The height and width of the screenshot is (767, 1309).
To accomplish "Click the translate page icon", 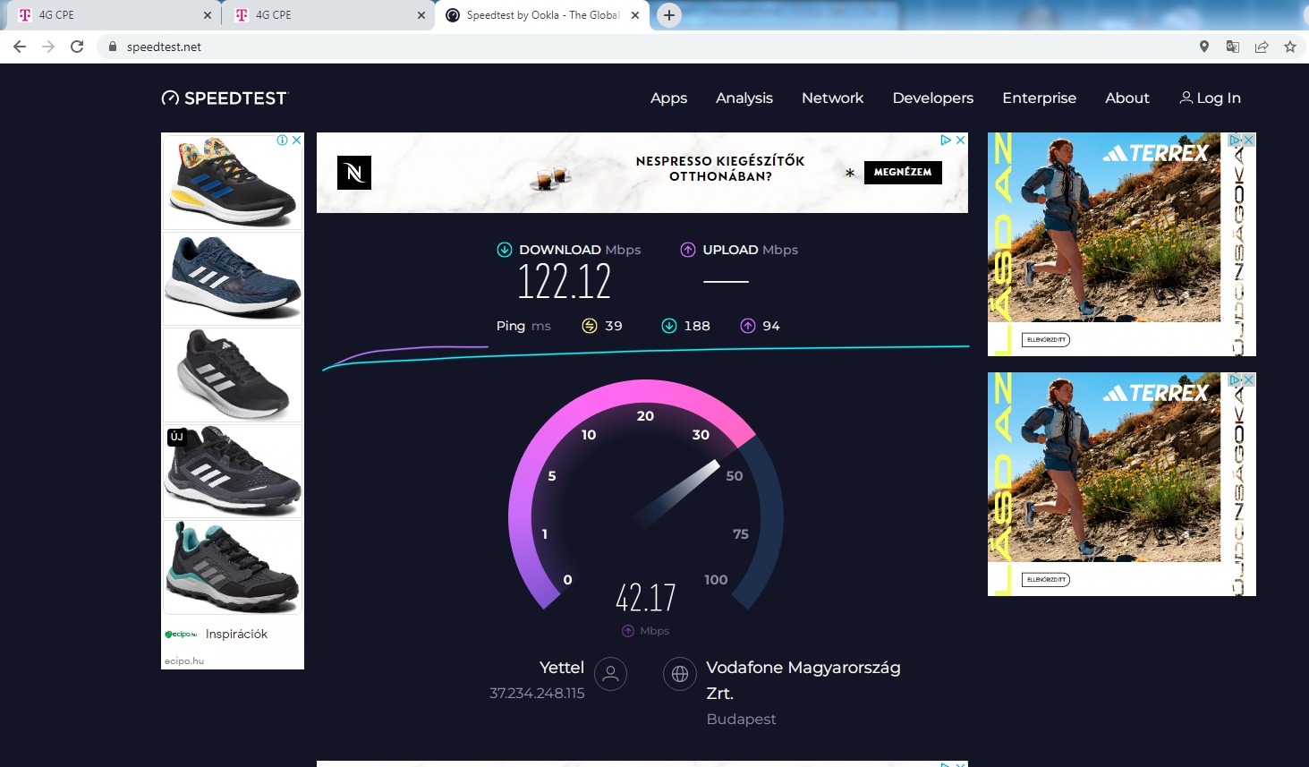I will point(1233,47).
